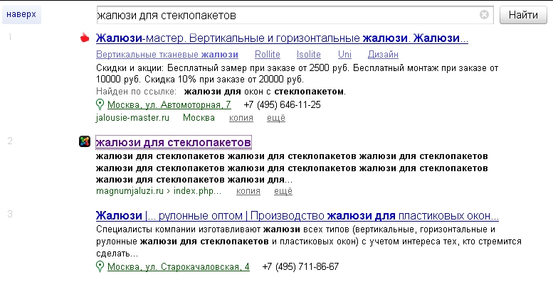Click the Специалисты компании изготавливают snippet
553x282 pixels.
[x=309, y=242]
